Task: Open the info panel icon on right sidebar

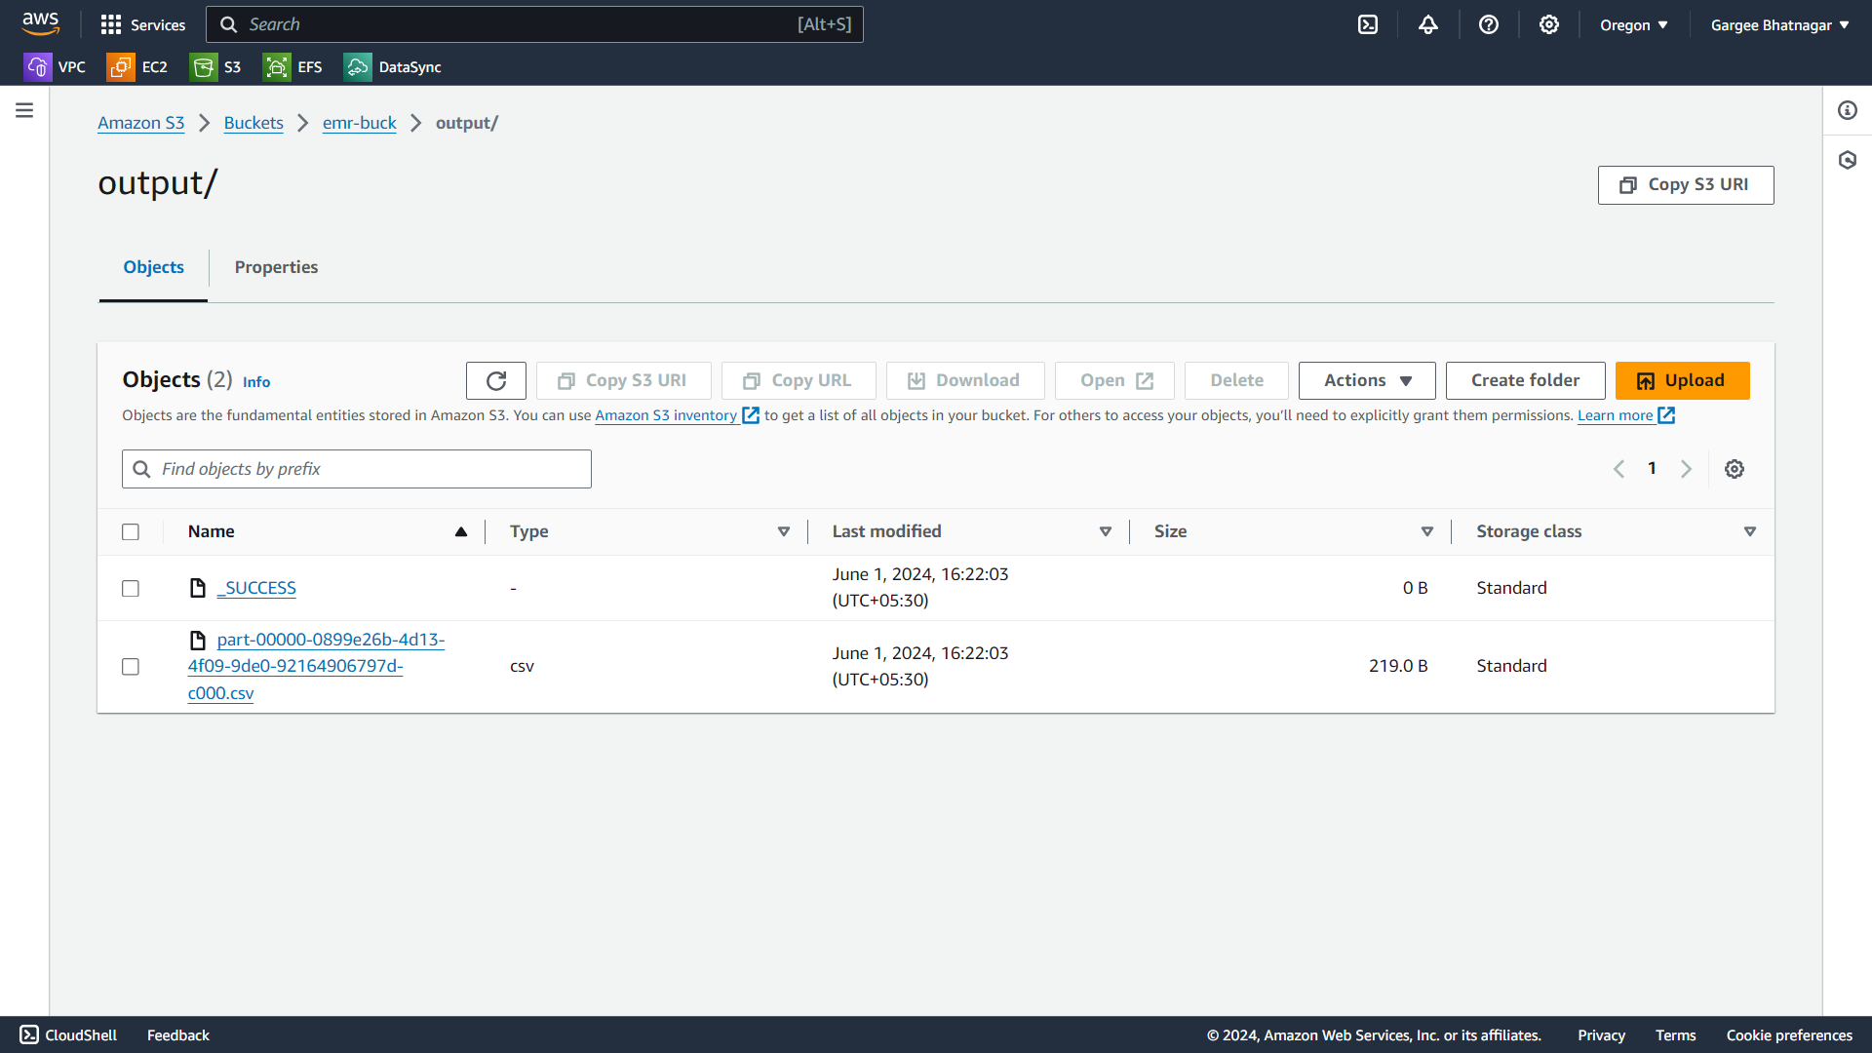Action: point(1847,110)
